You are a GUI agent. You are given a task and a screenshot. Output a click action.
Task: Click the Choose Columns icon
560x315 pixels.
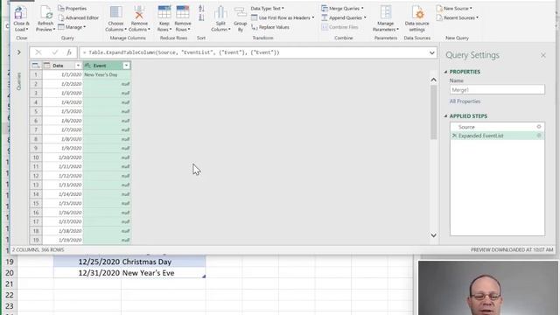point(115,12)
